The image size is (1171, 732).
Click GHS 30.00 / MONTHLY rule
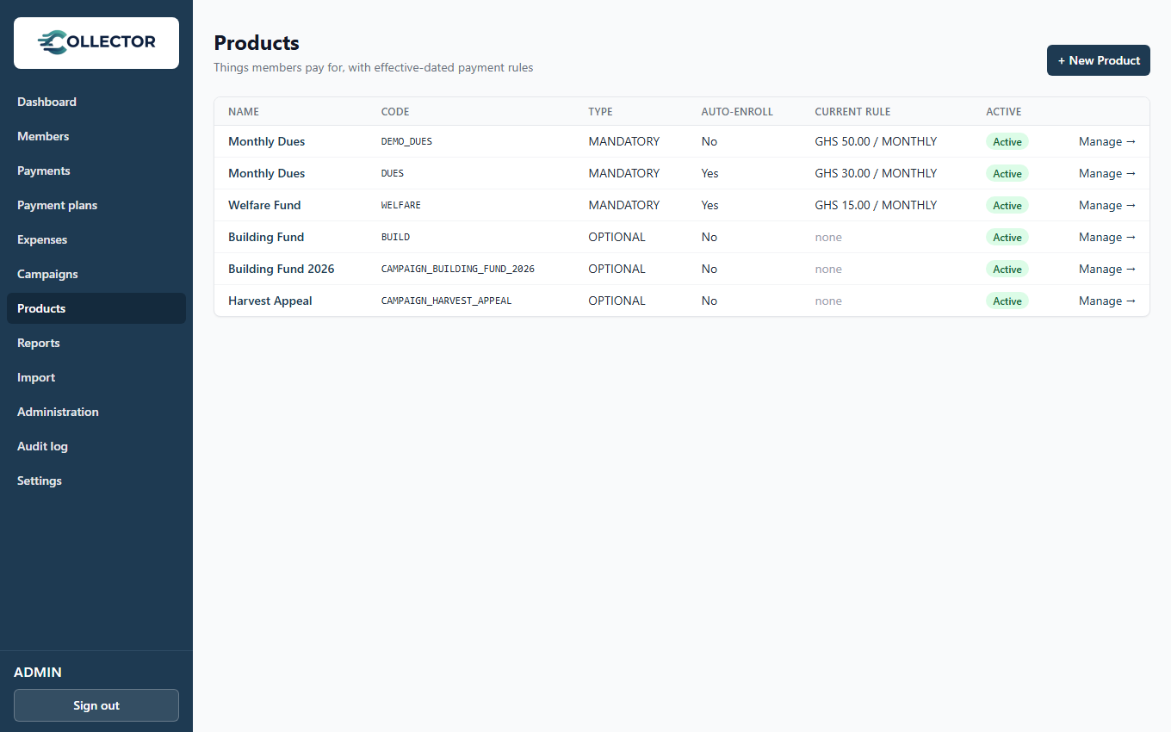tap(876, 173)
